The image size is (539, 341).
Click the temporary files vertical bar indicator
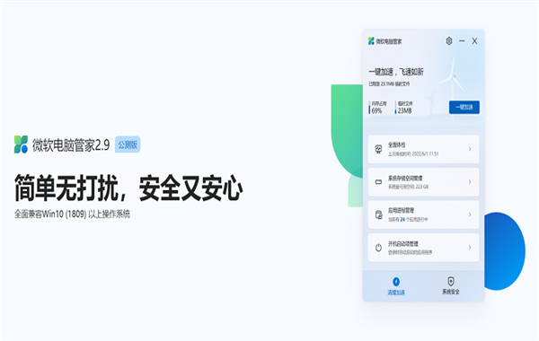(395, 107)
